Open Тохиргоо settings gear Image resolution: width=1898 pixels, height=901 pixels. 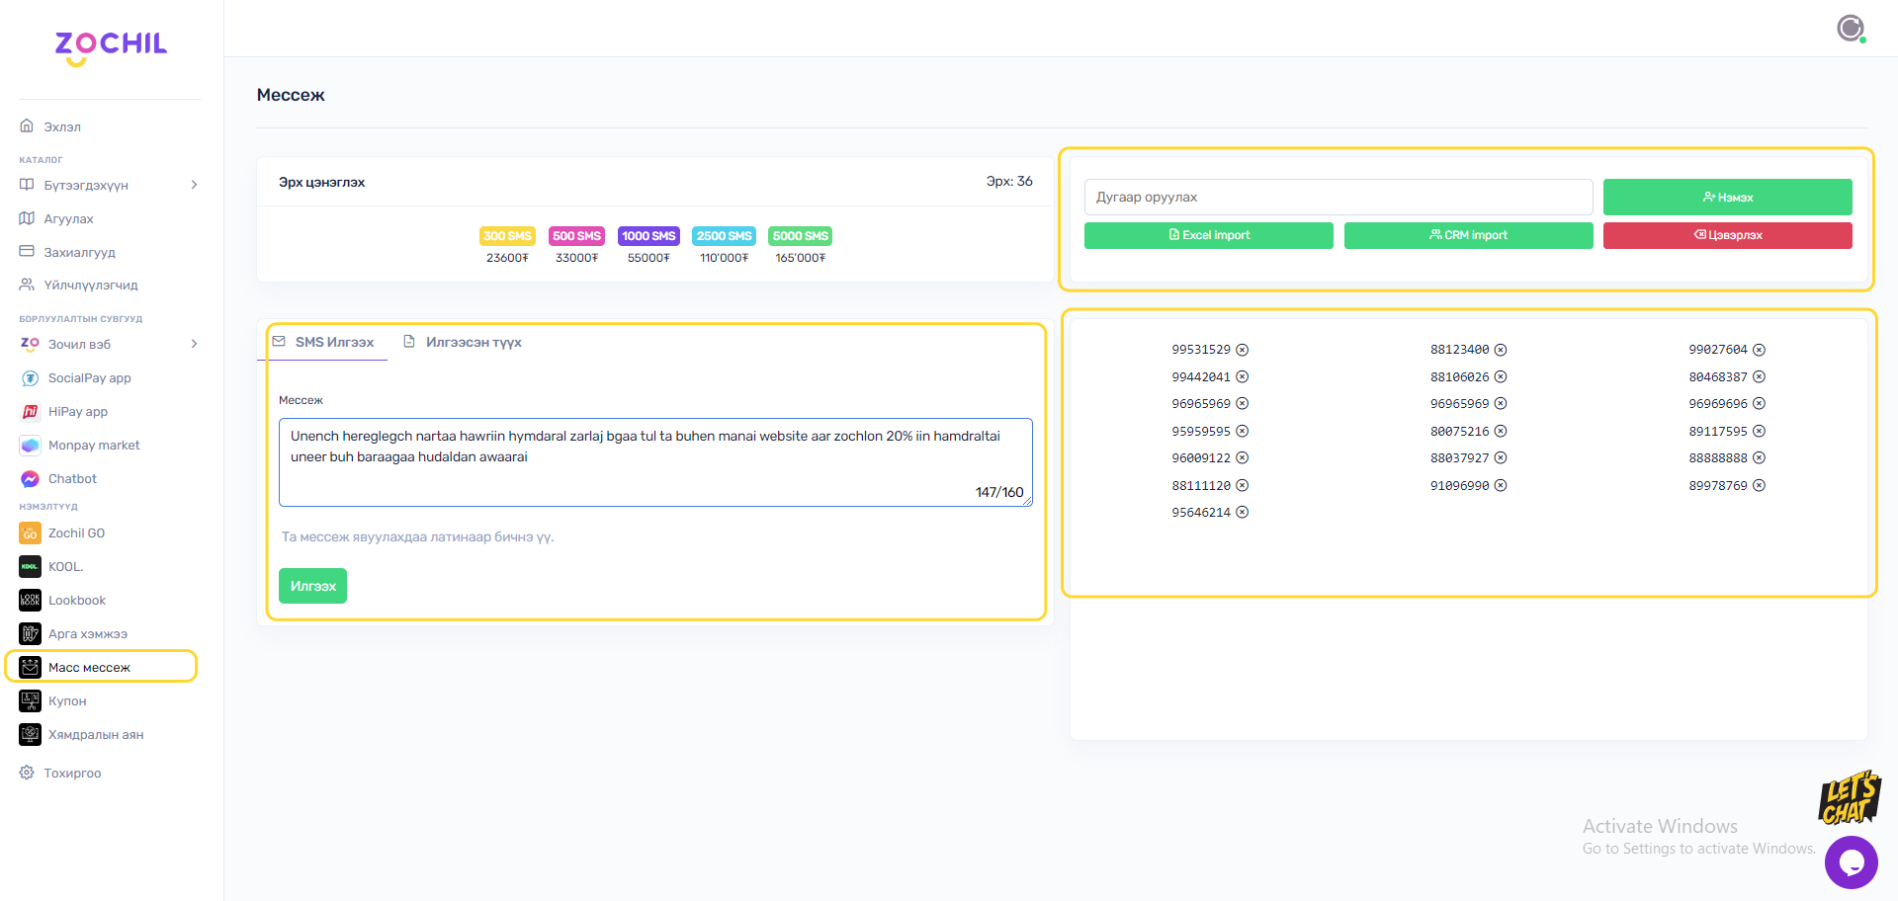tap(27, 773)
